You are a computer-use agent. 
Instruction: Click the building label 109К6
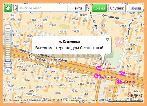click(76, 31)
